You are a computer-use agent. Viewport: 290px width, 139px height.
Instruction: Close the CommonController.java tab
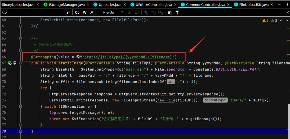[x=229, y=5]
